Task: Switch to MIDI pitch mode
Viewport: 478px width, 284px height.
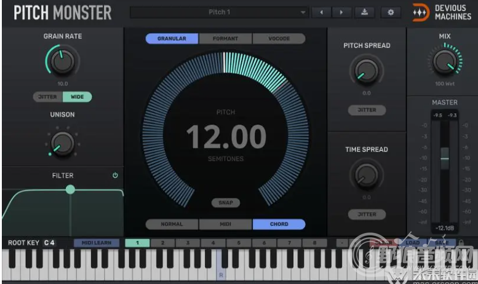Action: click(x=225, y=224)
